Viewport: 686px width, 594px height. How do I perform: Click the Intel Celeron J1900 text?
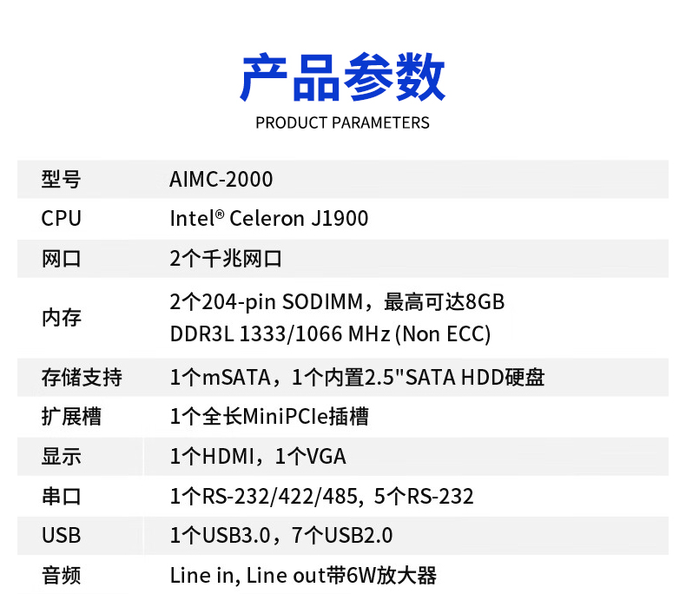point(268,218)
